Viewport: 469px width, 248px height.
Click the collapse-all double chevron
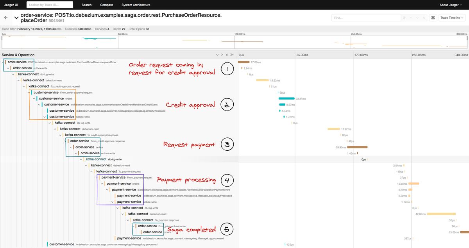(x=227, y=55)
